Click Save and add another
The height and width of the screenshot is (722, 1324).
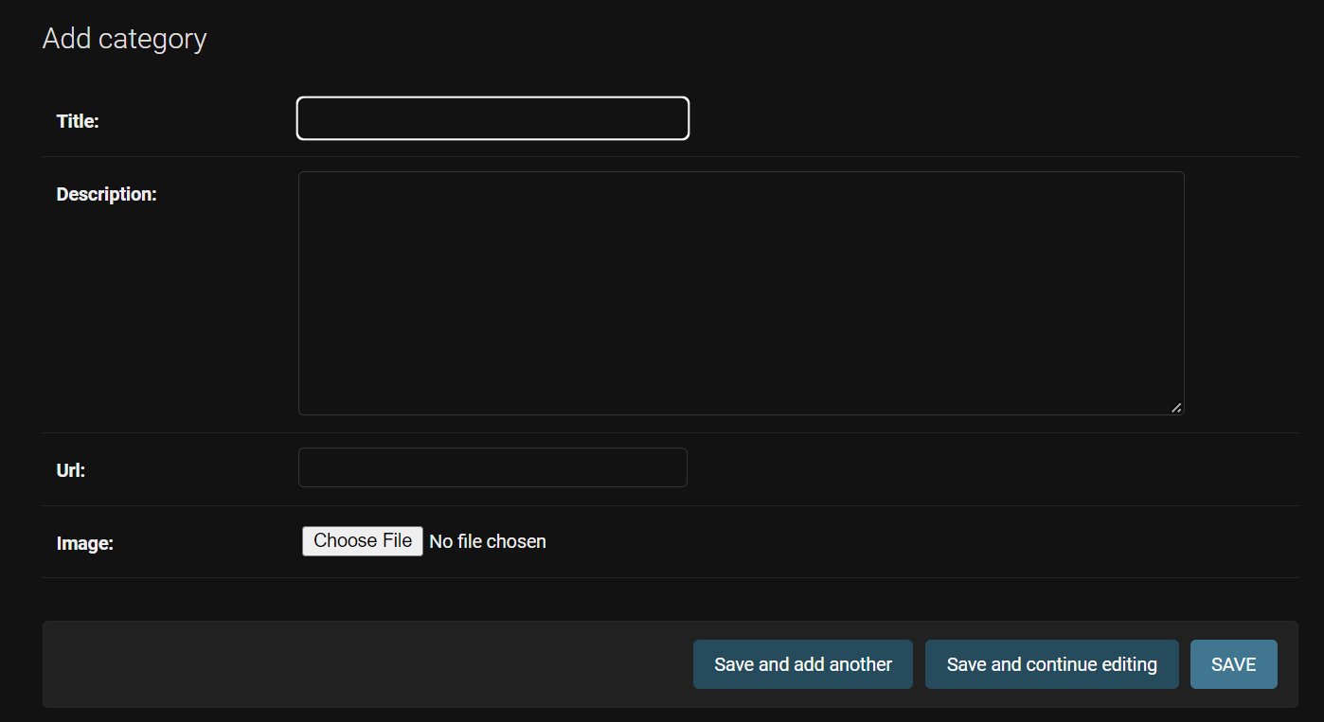(803, 664)
